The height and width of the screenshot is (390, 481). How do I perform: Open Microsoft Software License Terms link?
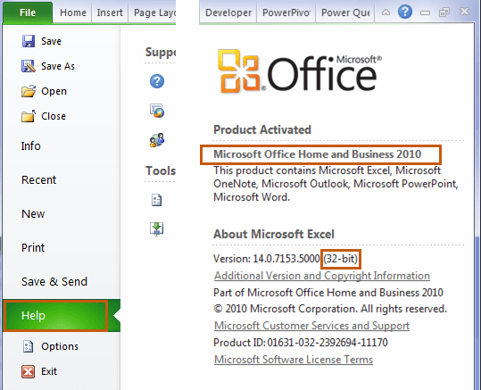pos(294,360)
